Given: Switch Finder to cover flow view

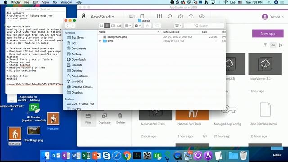Looking at the screenshot, I should [119, 26].
